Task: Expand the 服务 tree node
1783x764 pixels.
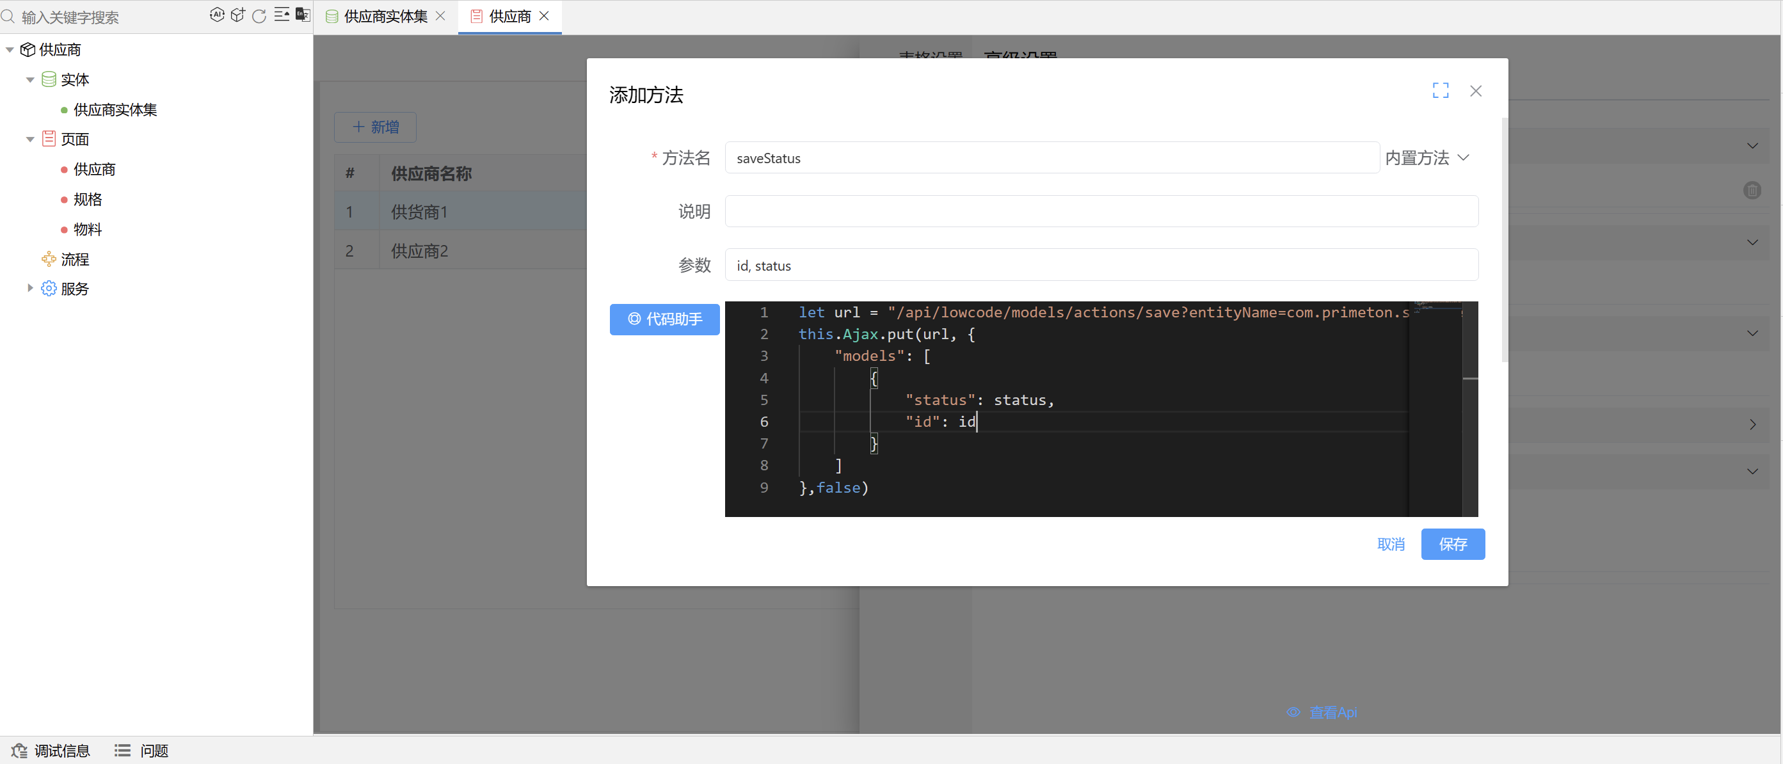Action: tap(30, 288)
